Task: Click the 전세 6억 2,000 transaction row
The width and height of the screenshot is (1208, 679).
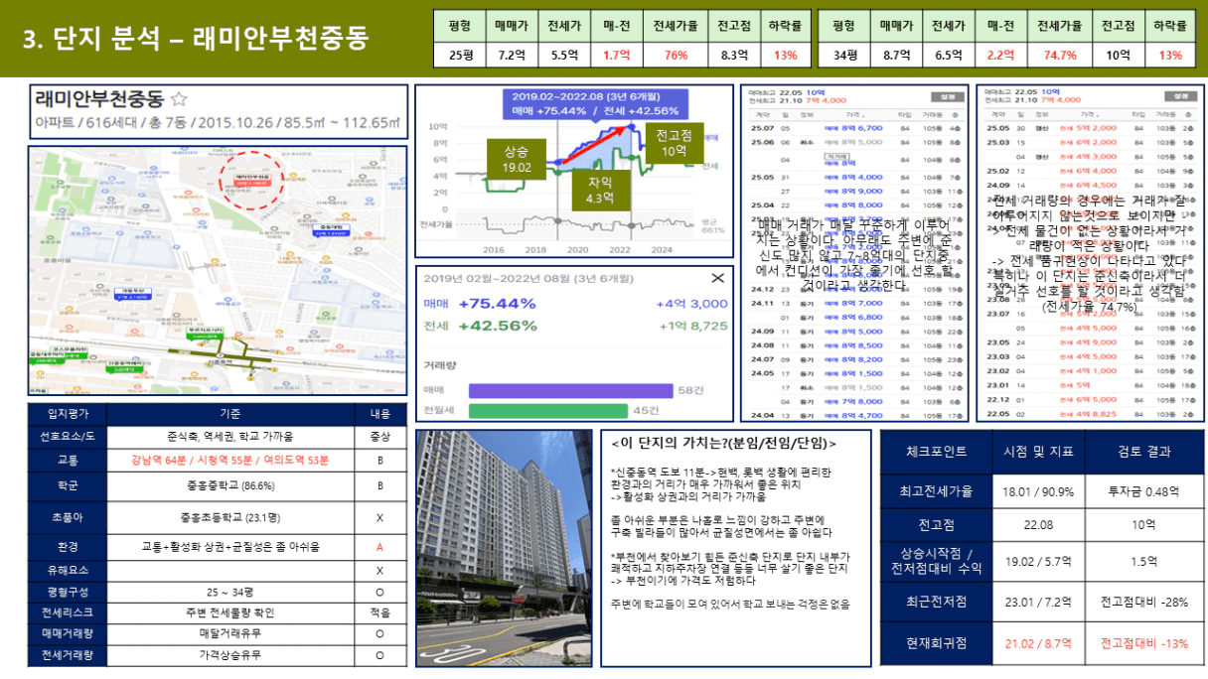Action: point(1091,142)
